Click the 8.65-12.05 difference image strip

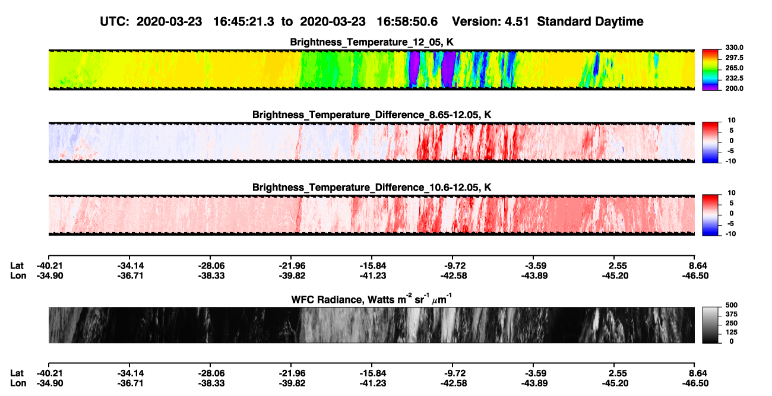[371, 142]
